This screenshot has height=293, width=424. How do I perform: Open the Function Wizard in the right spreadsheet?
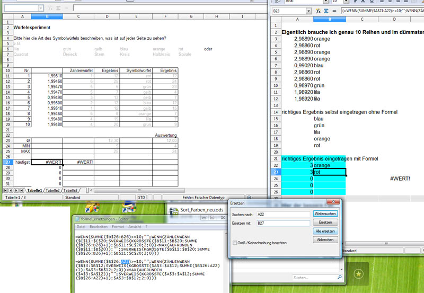[319, 11]
